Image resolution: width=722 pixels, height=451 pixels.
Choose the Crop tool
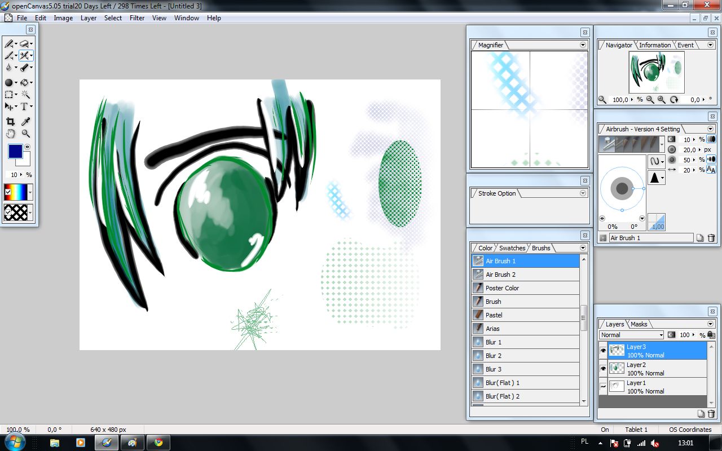[x=10, y=121]
